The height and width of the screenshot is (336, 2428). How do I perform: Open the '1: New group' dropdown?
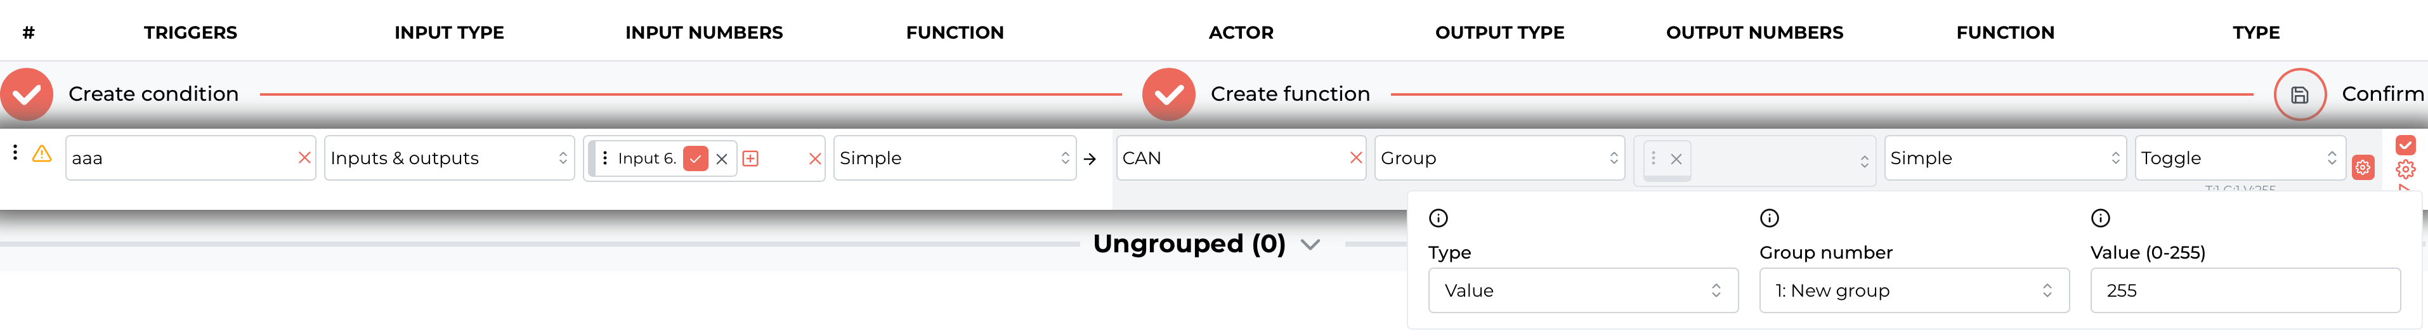coord(1914,291)
